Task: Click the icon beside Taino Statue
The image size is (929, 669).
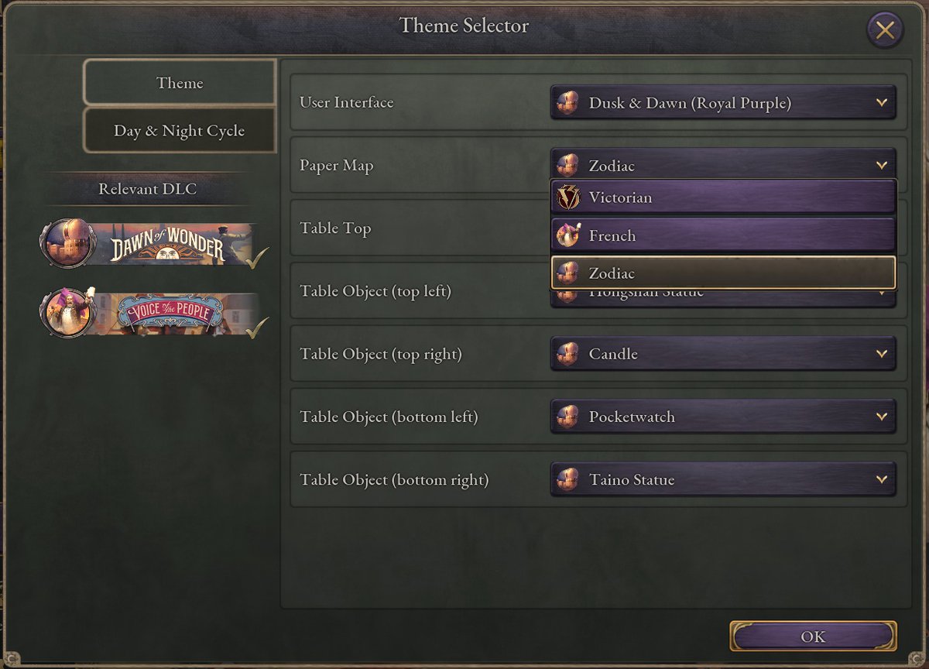Action: [568, 480]
